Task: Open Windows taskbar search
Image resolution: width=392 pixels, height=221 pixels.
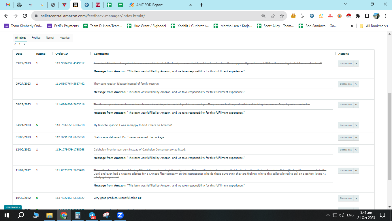Action: pos(21,215)
